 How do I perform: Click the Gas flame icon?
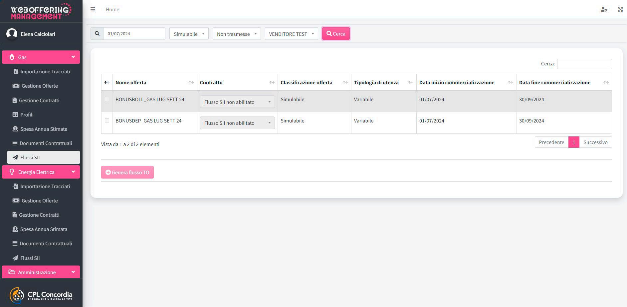[12, 57]
